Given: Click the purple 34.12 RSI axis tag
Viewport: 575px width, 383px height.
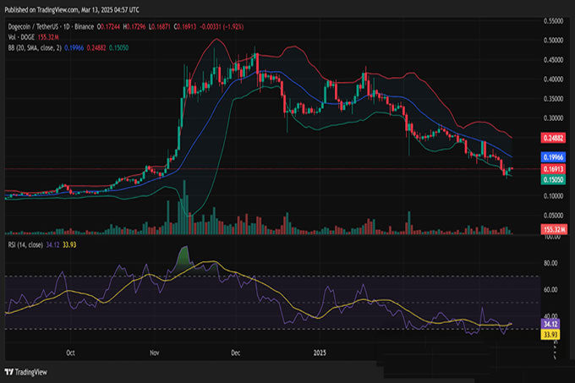Looking at the screenshot, I should point(550,325).
